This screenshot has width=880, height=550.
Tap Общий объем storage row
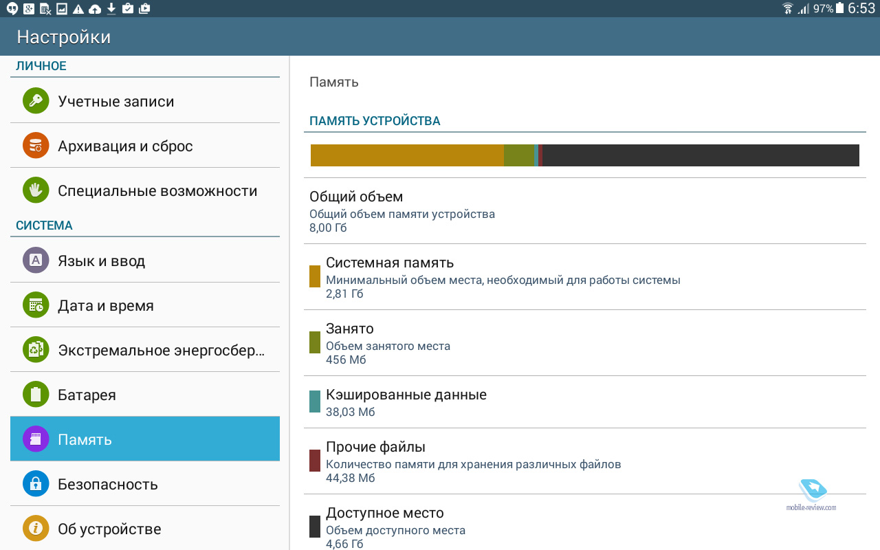pos(584,211)
